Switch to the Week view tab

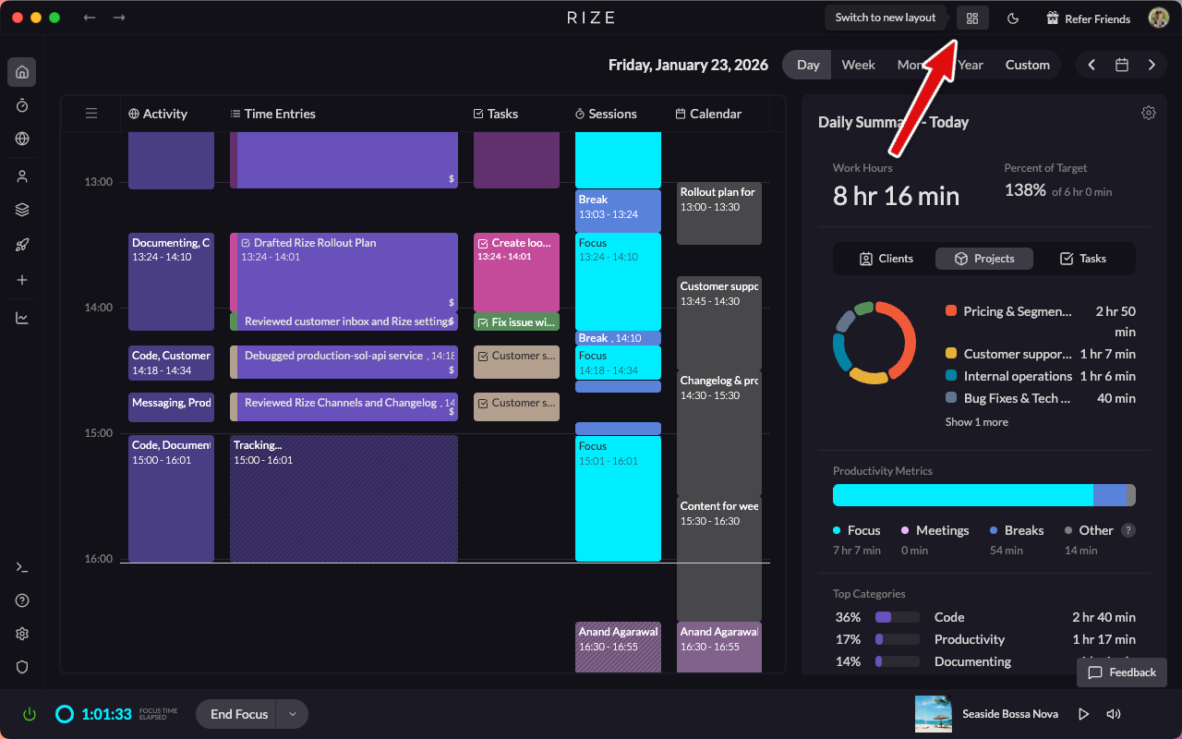858,65
